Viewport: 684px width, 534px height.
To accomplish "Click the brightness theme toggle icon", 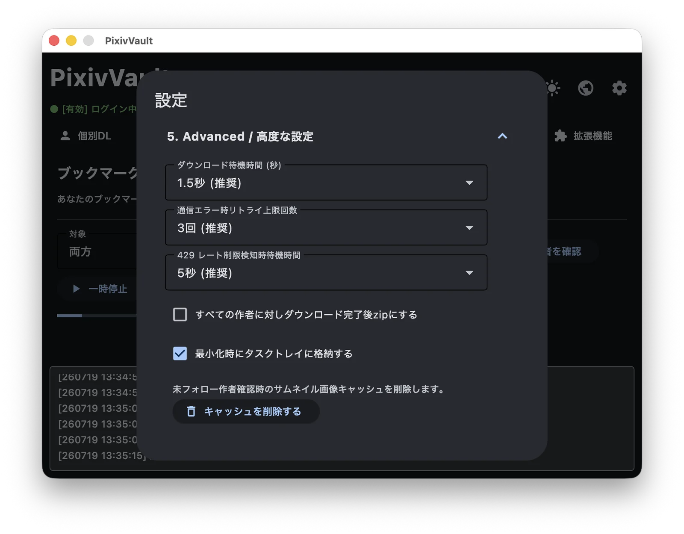I will tap(553, 88).
